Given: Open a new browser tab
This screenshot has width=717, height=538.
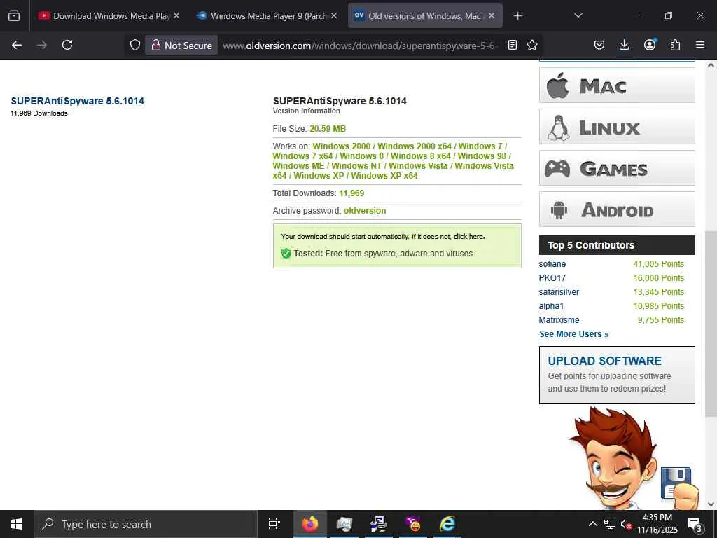Looking at the screenshot, I should [x=517, y=16].
